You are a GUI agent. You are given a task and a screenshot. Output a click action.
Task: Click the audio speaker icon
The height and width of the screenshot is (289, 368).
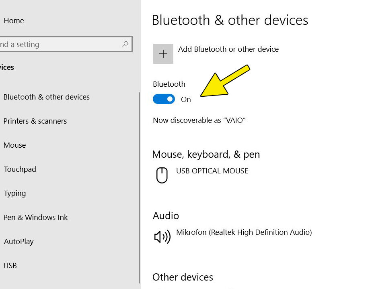[x=162, y=237]
